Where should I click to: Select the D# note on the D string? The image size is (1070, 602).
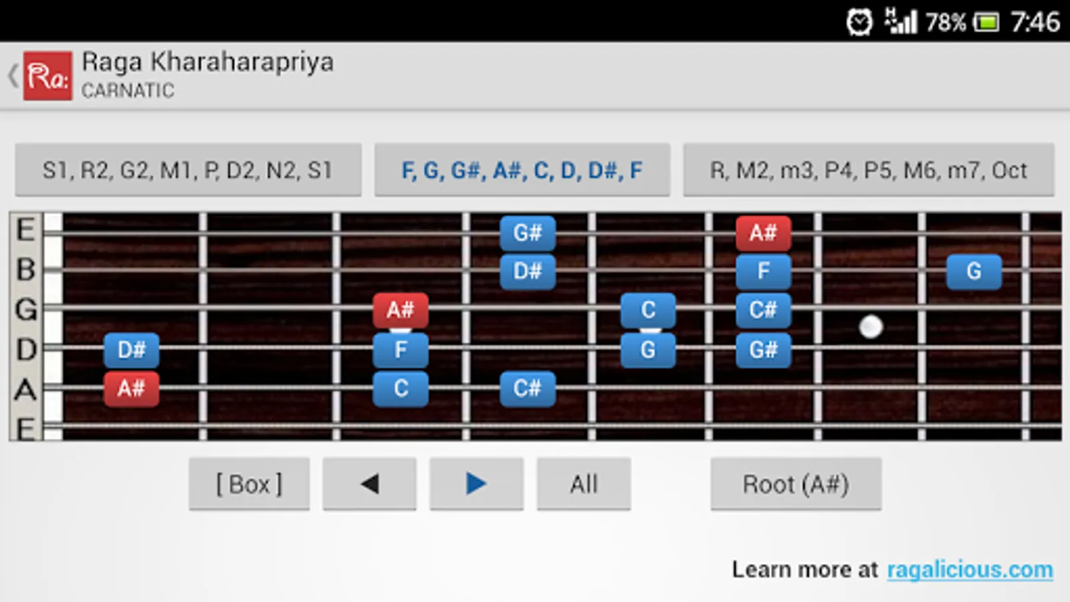[132, 350]
